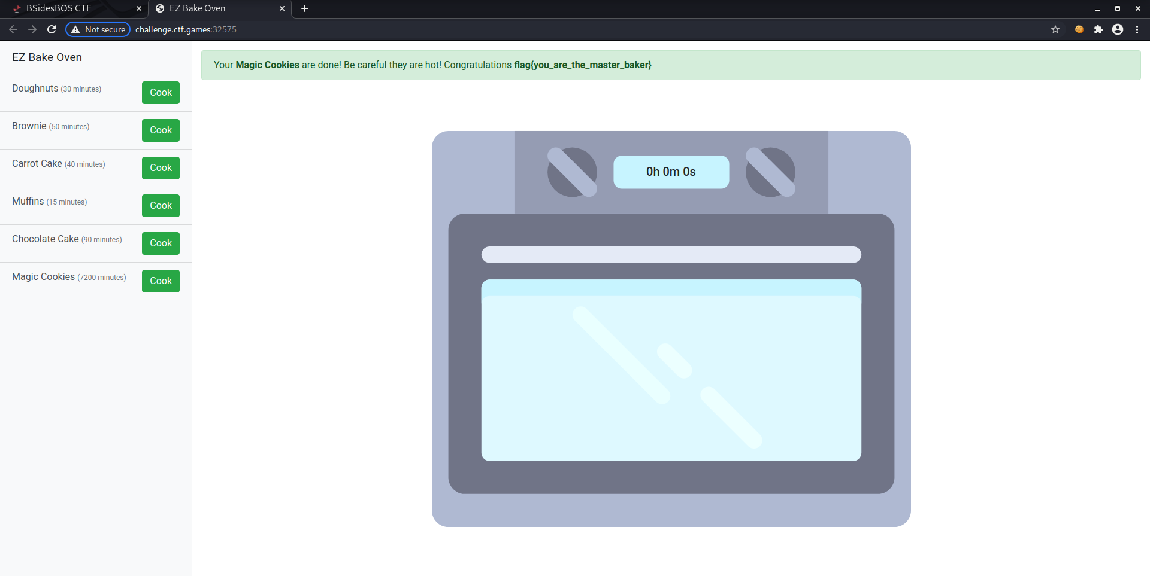The image size is (1150, 576).
Task: Bookmark this page with the star icon
Action: point(1055,29)
